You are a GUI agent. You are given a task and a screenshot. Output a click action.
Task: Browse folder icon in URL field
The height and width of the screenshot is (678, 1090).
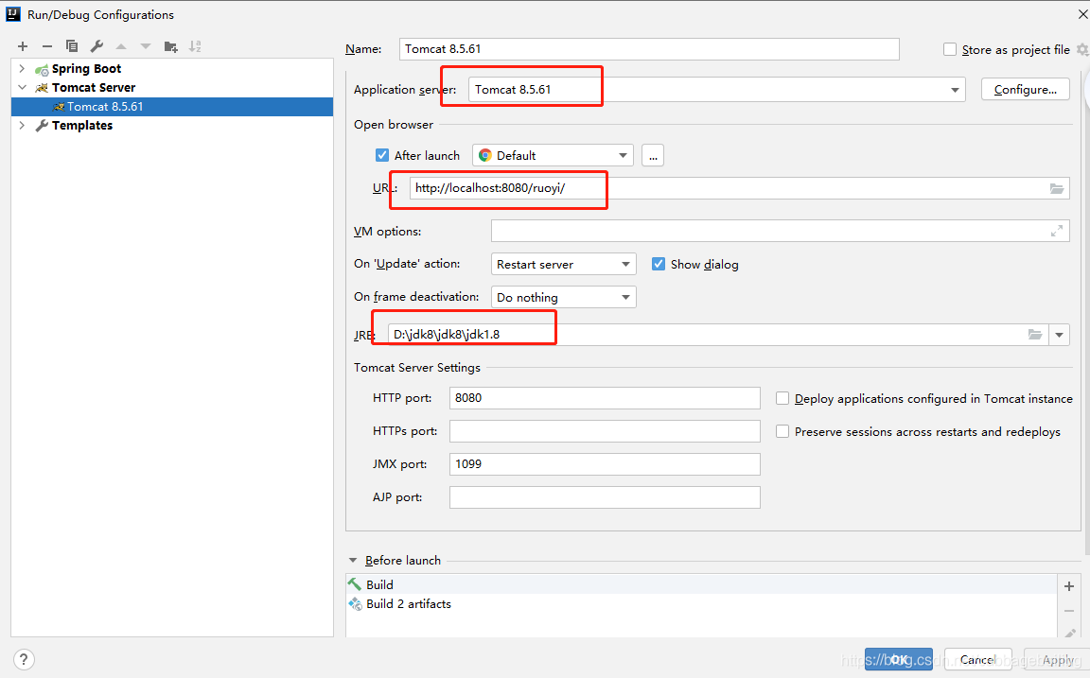(1057, 188)
